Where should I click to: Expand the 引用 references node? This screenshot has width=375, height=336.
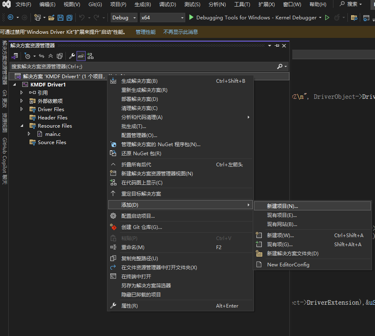tap(22, 93)
